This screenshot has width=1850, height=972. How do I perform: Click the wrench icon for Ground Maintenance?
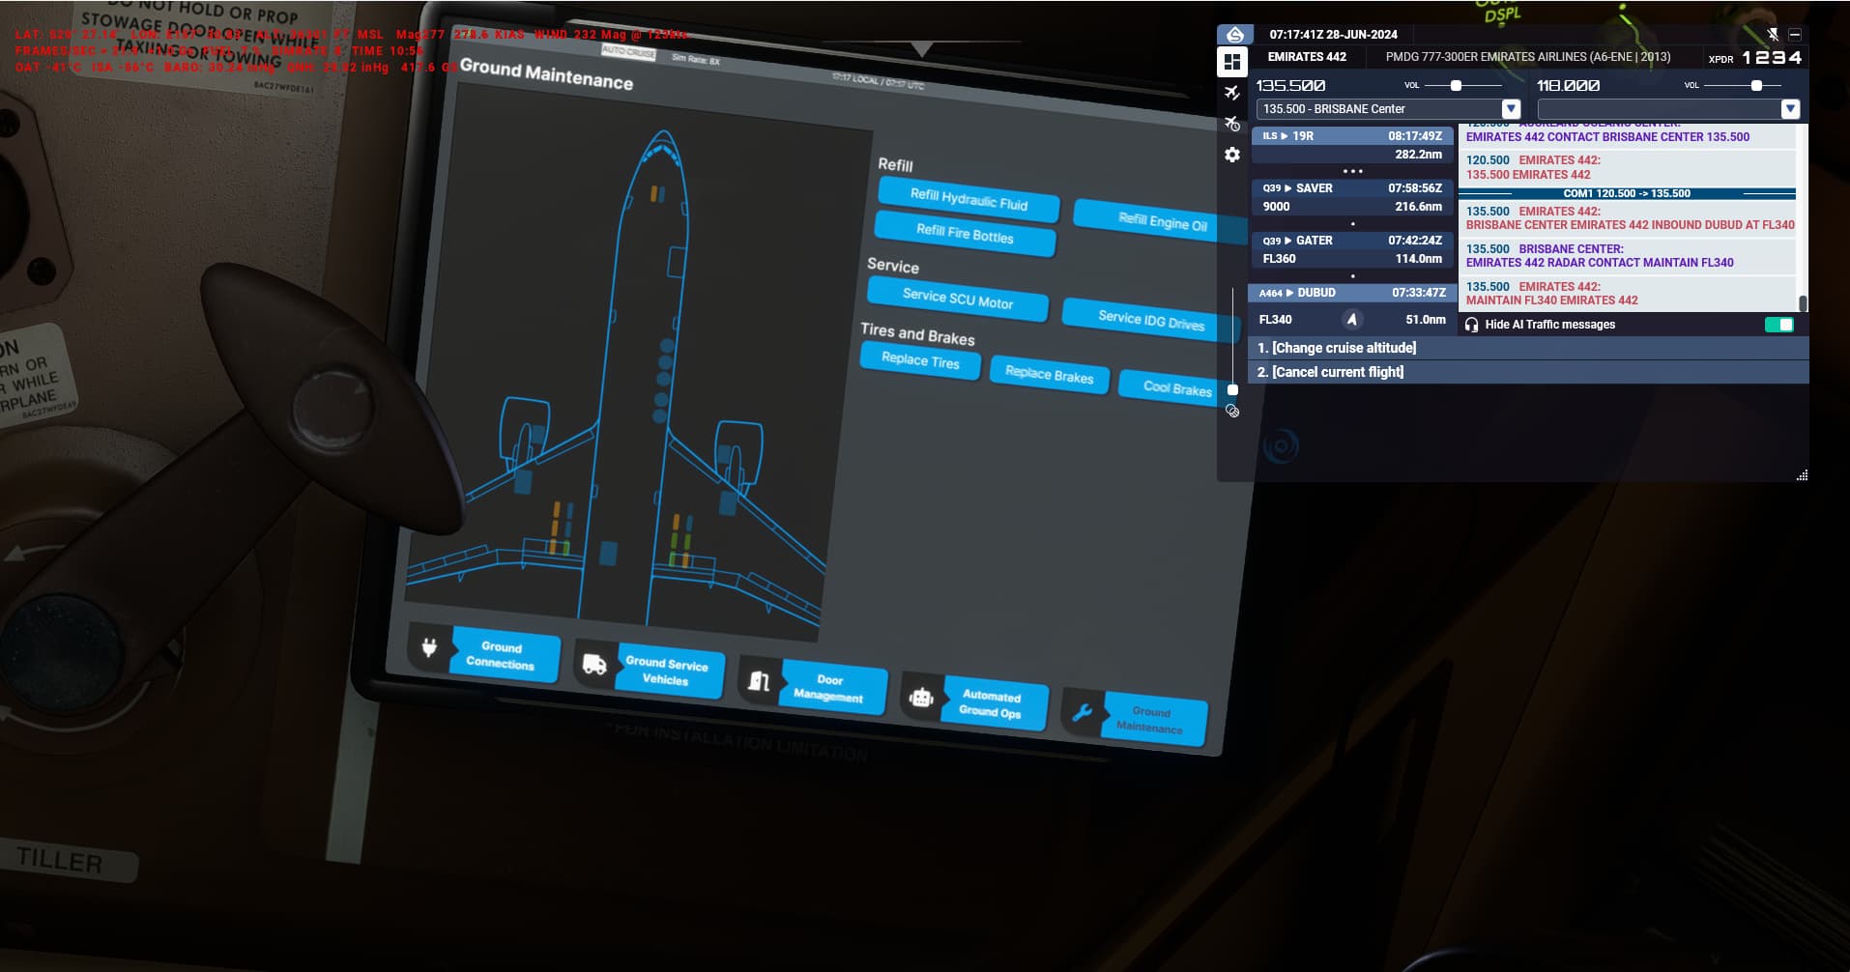[1083, 713]
